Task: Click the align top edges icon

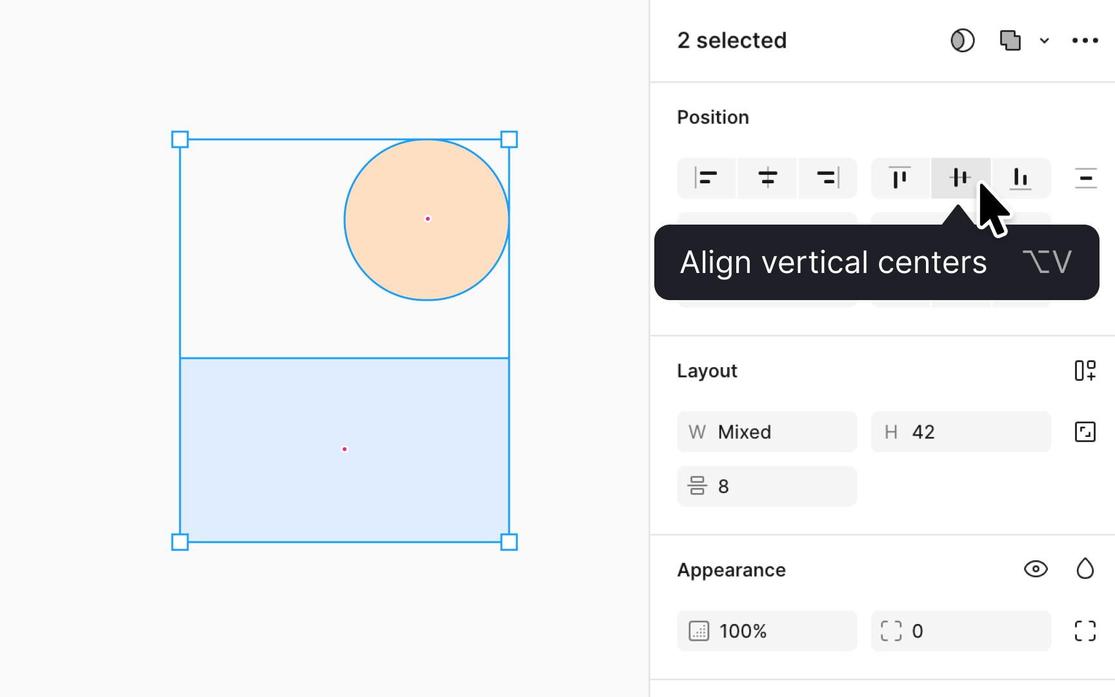Action: pyautogui.click(x=899, y=178)
